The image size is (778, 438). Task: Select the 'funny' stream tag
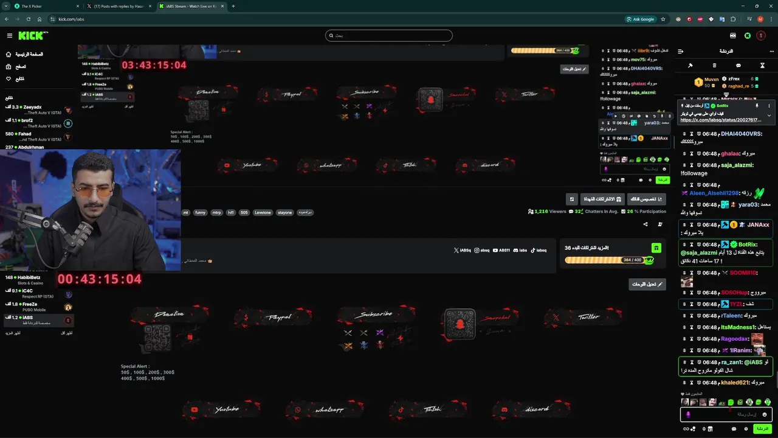(x=201, y=213)
